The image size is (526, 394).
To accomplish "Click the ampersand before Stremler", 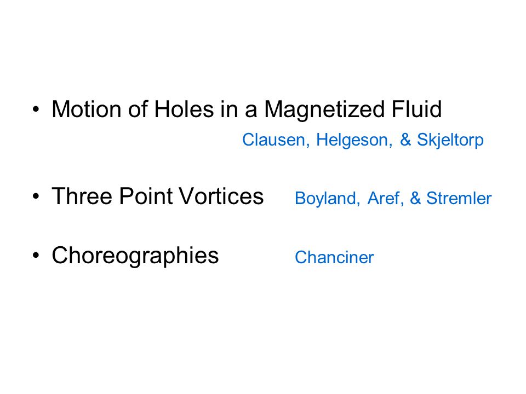I will tap(415, 198).
